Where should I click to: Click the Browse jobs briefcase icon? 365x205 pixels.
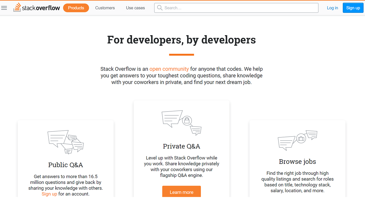coord(297,140)
